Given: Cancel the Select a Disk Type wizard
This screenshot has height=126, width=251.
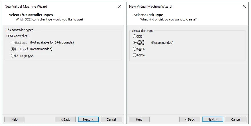Looking at the screenshot, I should 236,119.
